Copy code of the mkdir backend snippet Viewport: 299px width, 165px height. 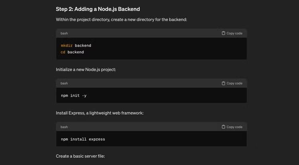(232, 33)
